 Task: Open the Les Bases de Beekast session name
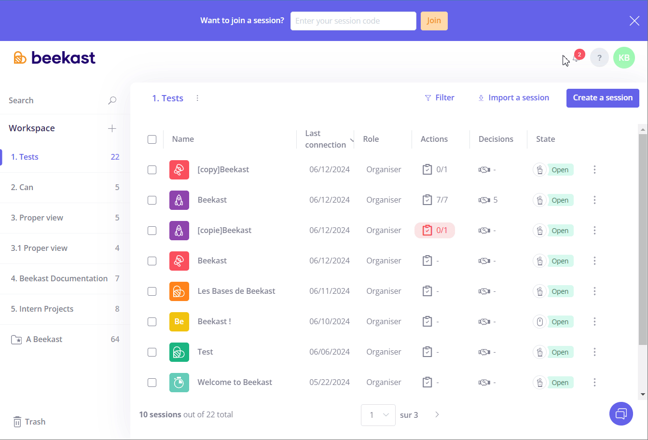(x=236, y=291)
